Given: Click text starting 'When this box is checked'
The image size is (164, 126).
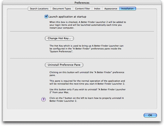Looking at the screenshot, I should (88, 25).
